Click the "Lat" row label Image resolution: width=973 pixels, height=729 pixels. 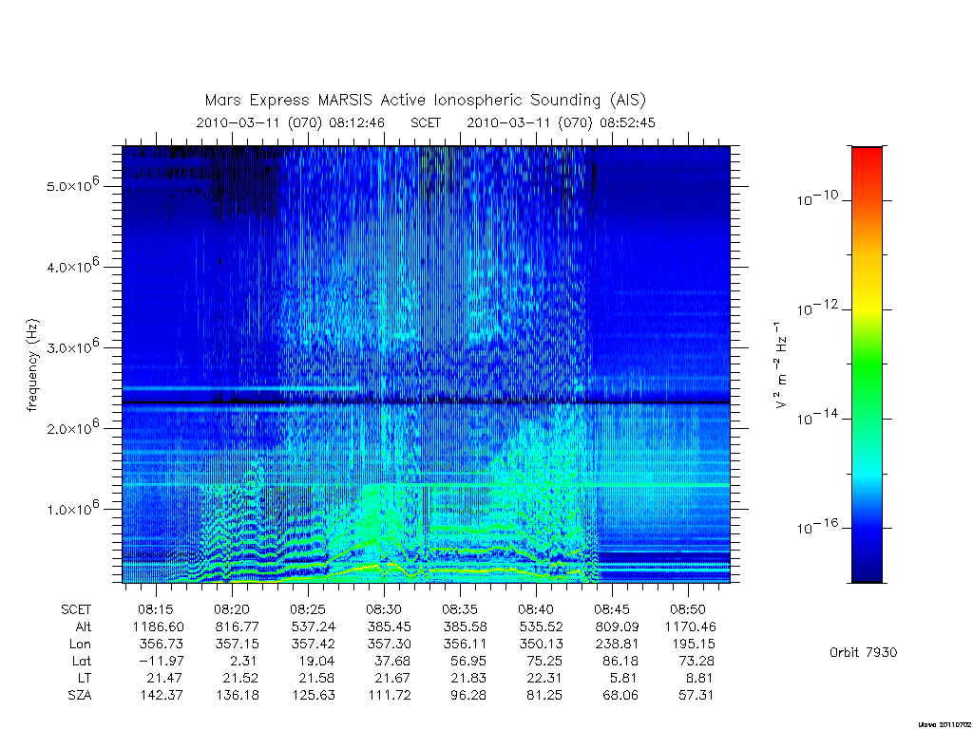coord(82,661)
